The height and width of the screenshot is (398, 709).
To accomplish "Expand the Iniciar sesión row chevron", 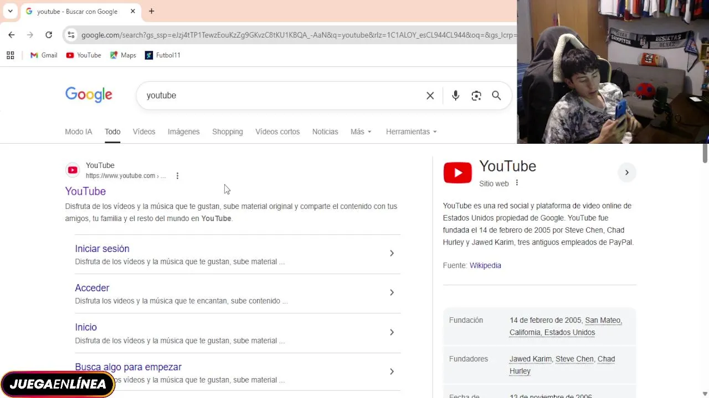I will [x=392, y=253].
